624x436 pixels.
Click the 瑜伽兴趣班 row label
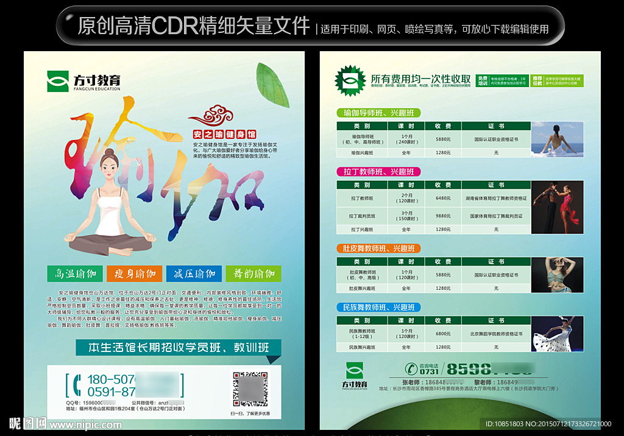[x=362, y=153]
